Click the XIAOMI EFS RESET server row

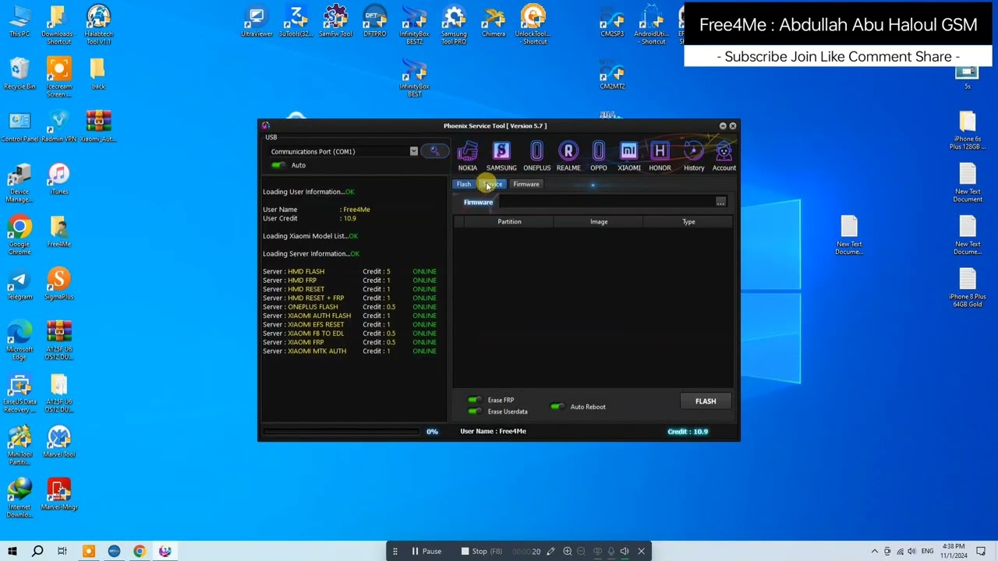click(349, 325)
